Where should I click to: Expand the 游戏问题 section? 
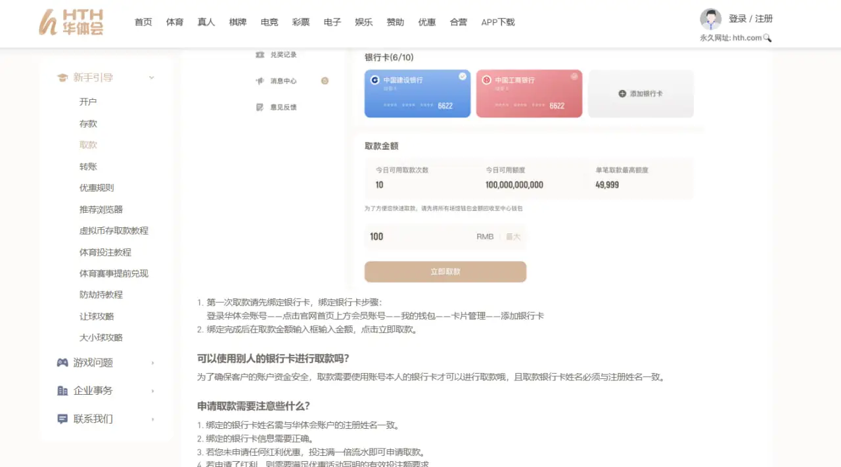(154, 362)
